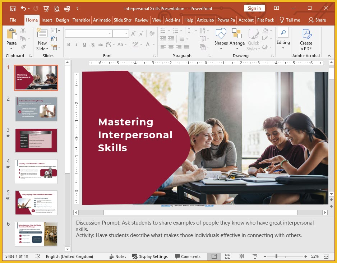Screen dimensions: 337x263
Task: Start slideshow from beginning icon in title bar
Action: click(46, 9)
